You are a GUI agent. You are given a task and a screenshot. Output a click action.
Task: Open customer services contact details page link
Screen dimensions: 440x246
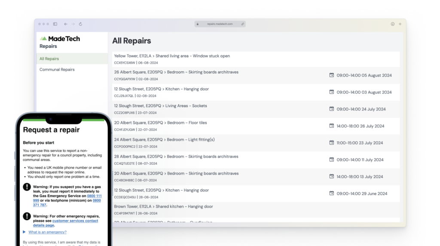pos(65,223)
